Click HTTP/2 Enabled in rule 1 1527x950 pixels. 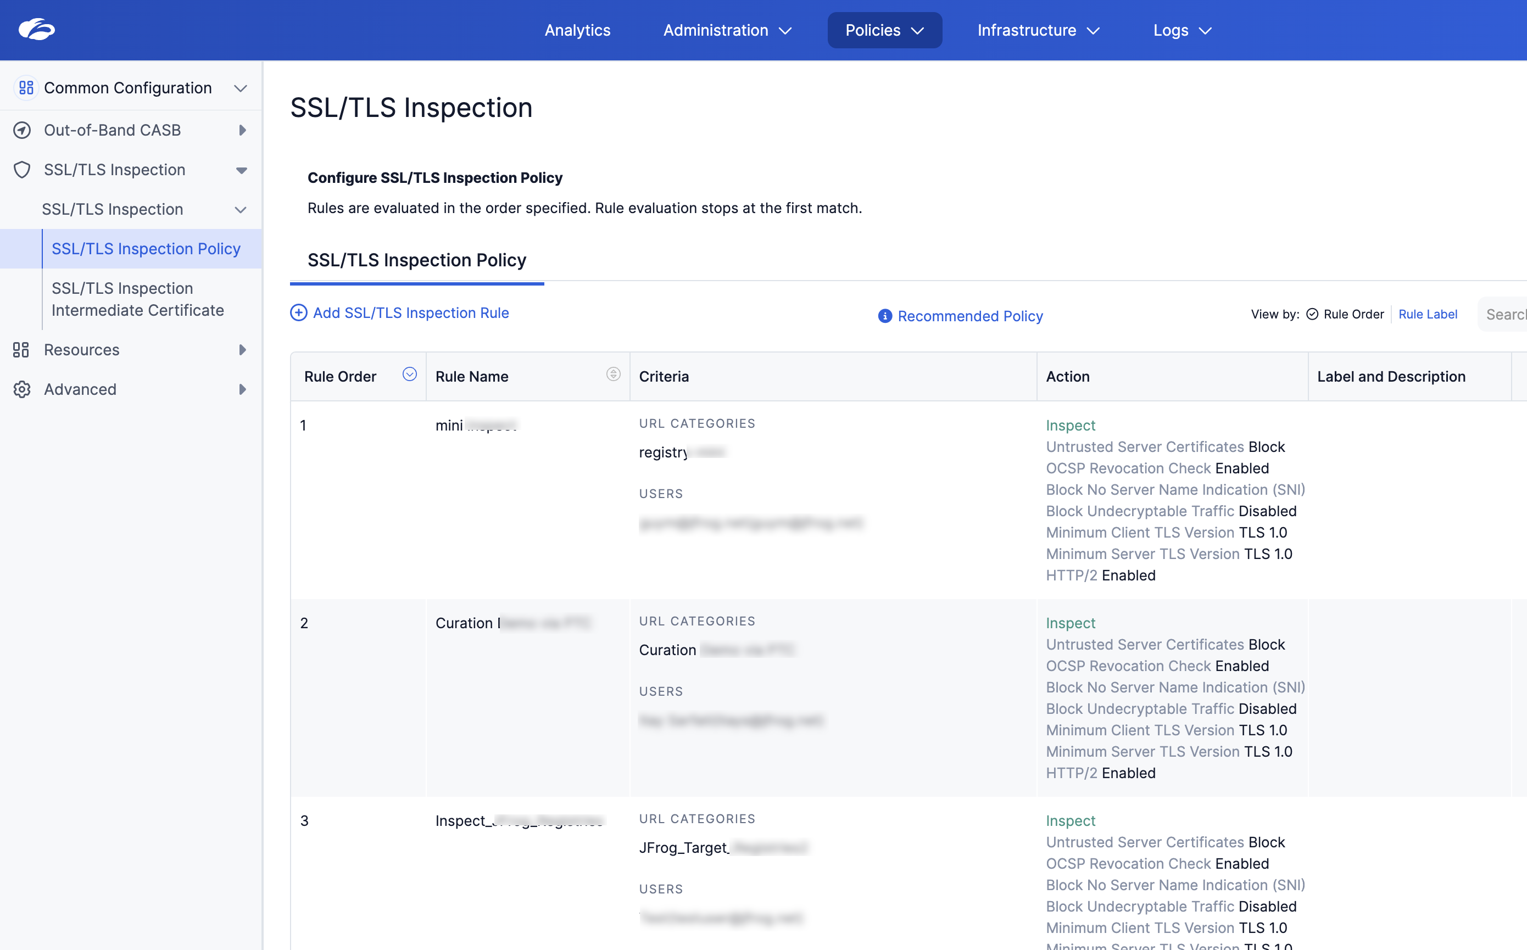tap(1100, 575)
